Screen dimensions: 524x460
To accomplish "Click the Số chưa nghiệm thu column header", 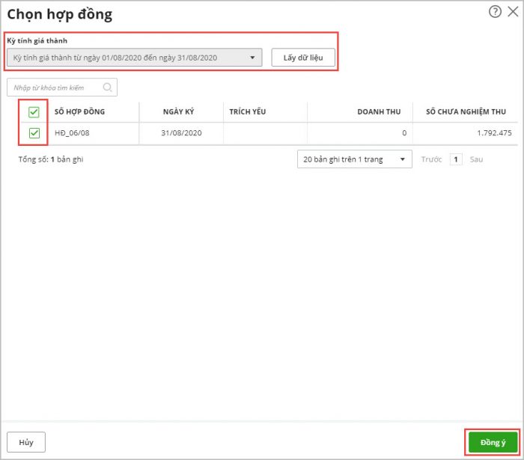I will [x=466, y=112].
